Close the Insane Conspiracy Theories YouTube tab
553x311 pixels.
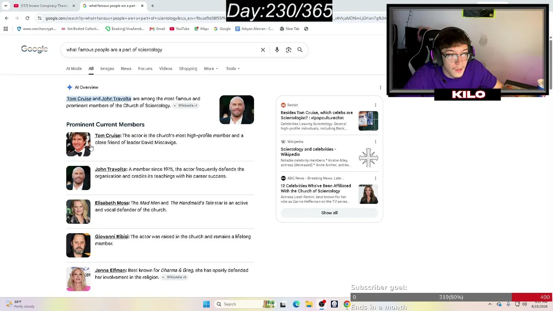pos(73,6)
